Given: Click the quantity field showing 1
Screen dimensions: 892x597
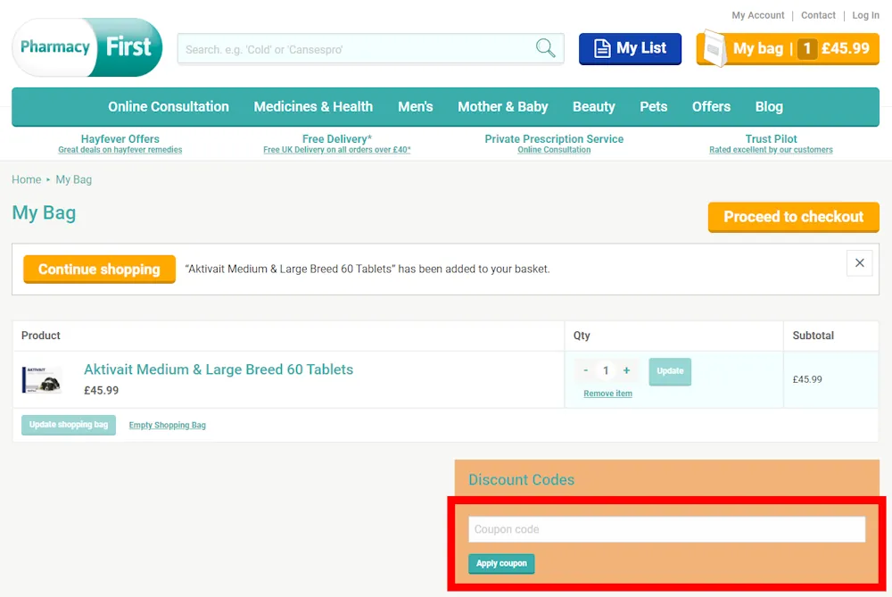Looking at the screenshot, I should tap(606, 370).
